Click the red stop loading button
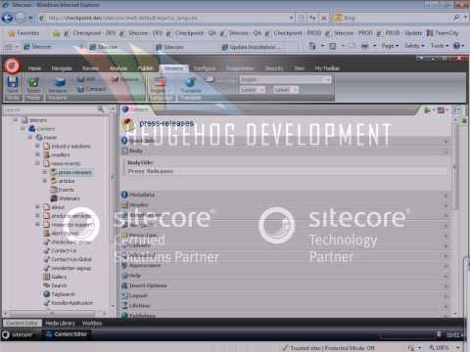Viewport: 470px width, 352px height. [x=324, y=18]
